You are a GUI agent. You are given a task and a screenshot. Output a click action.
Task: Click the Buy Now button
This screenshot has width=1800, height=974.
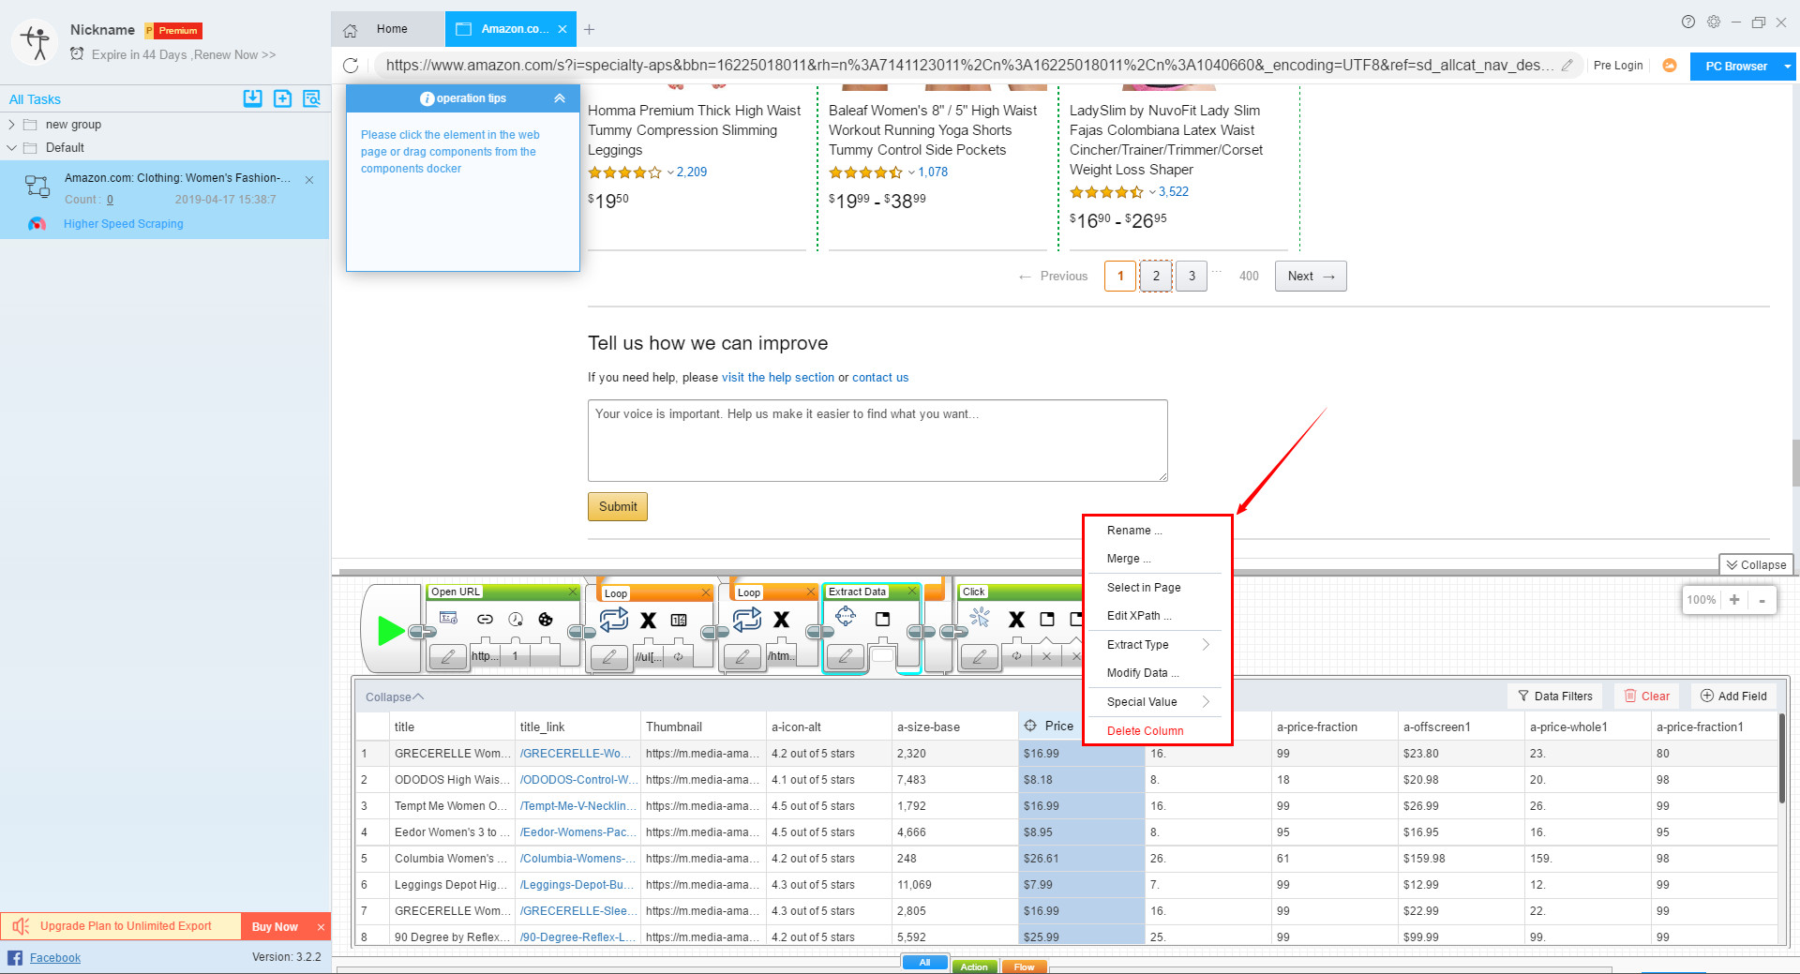pyautogui.click(x=275, y=927)
